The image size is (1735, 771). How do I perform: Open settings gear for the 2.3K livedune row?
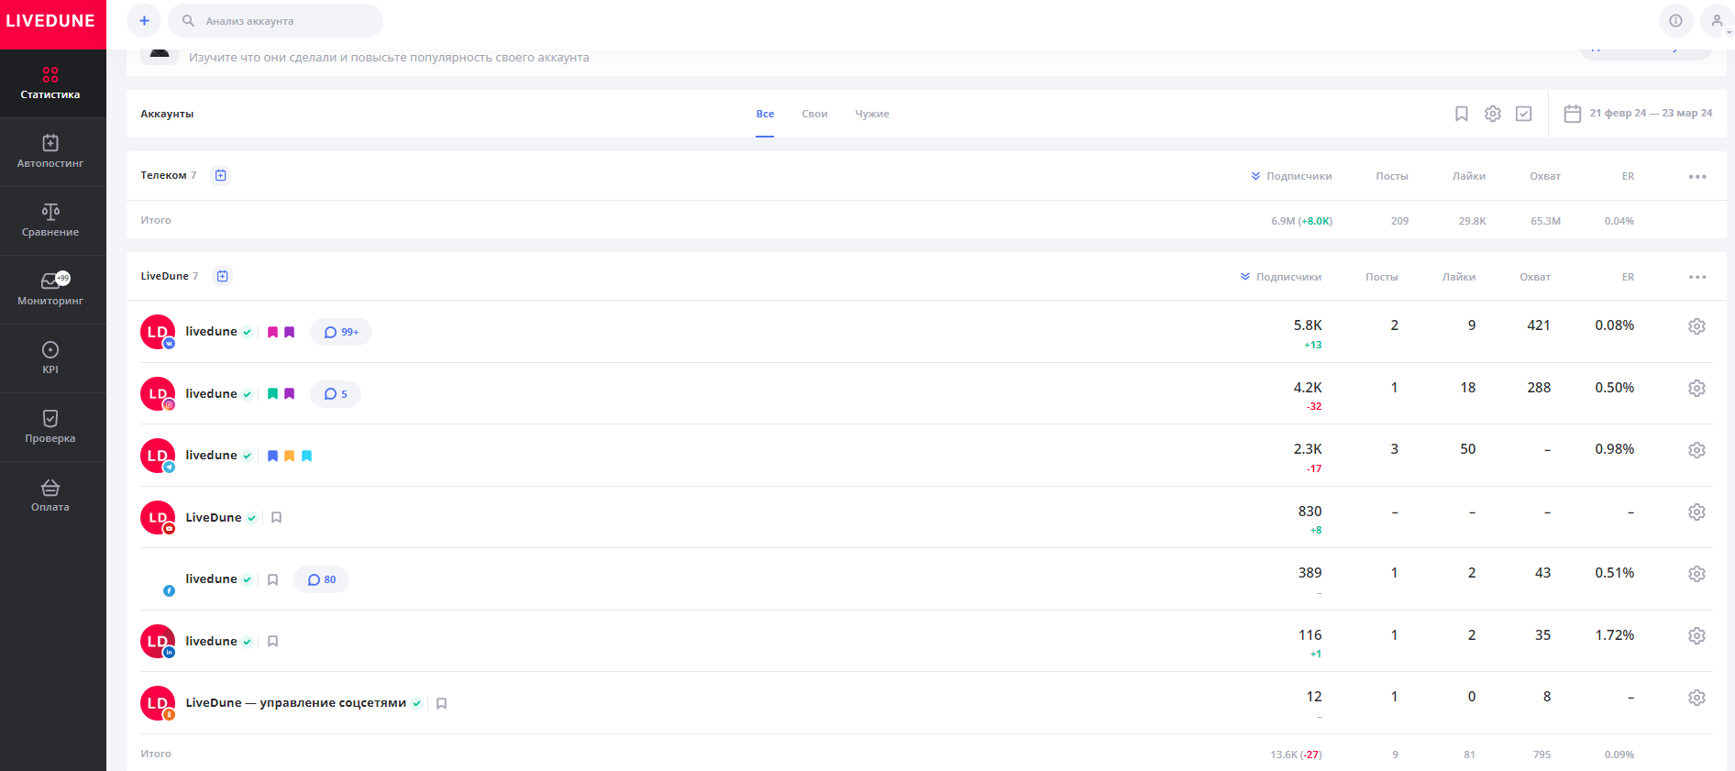(1696, 450)
